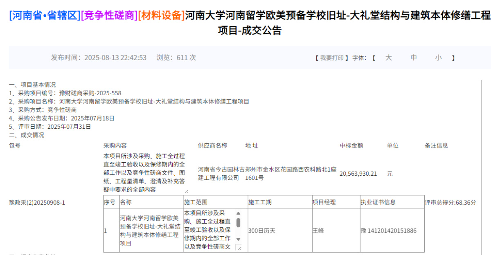This screenshot has height=255, width=491.
Task: Click the 采购方式：竞争性磋商 line
Action: [x=43, y=110]
